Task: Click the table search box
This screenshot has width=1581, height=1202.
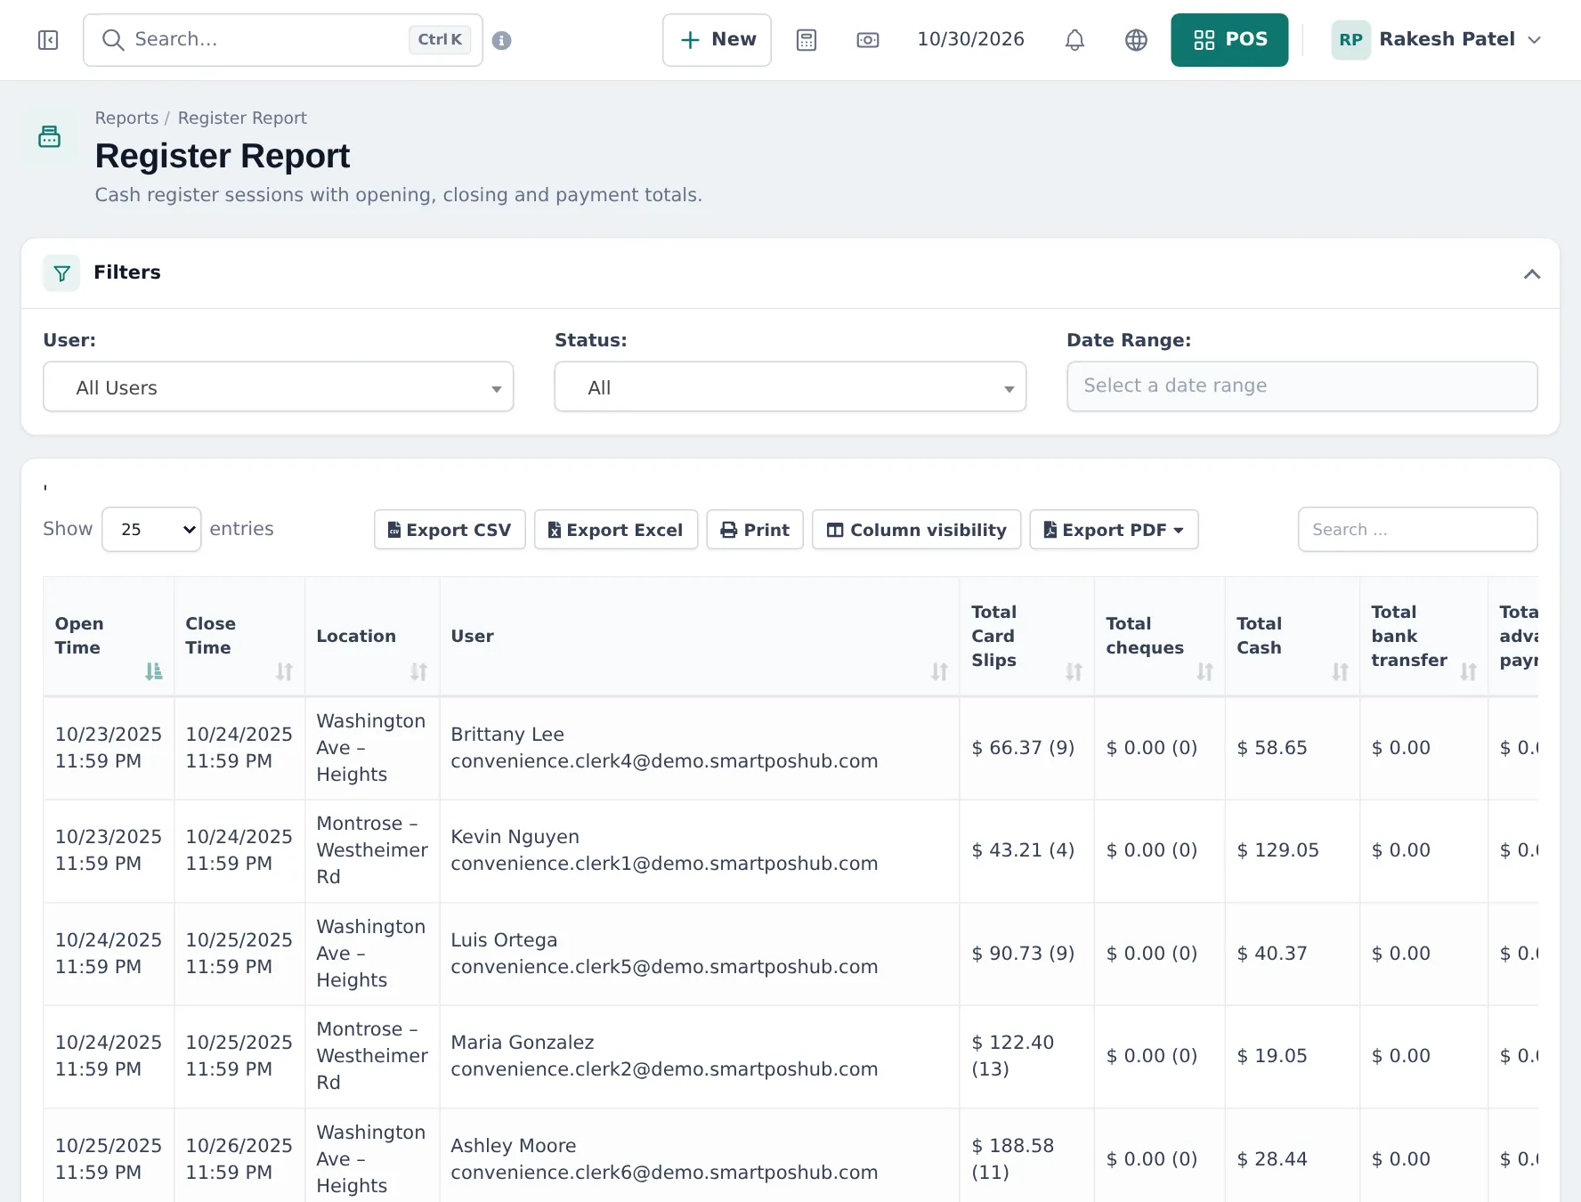Action: coord(1417,530)
